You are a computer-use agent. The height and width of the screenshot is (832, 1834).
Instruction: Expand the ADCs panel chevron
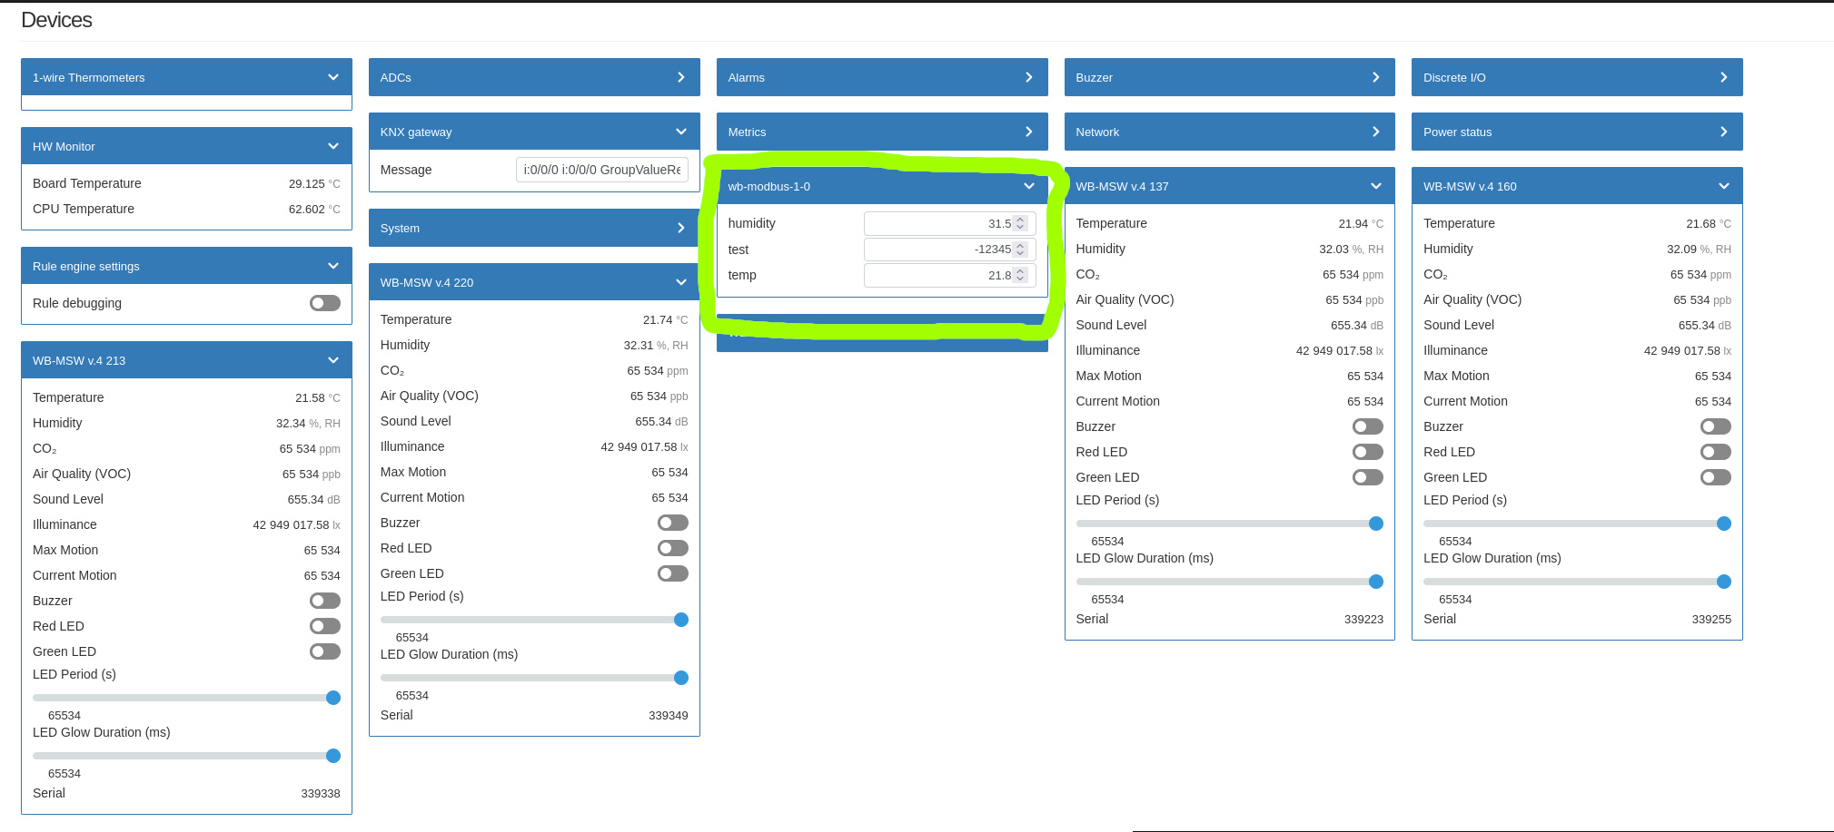click(680, 78)
